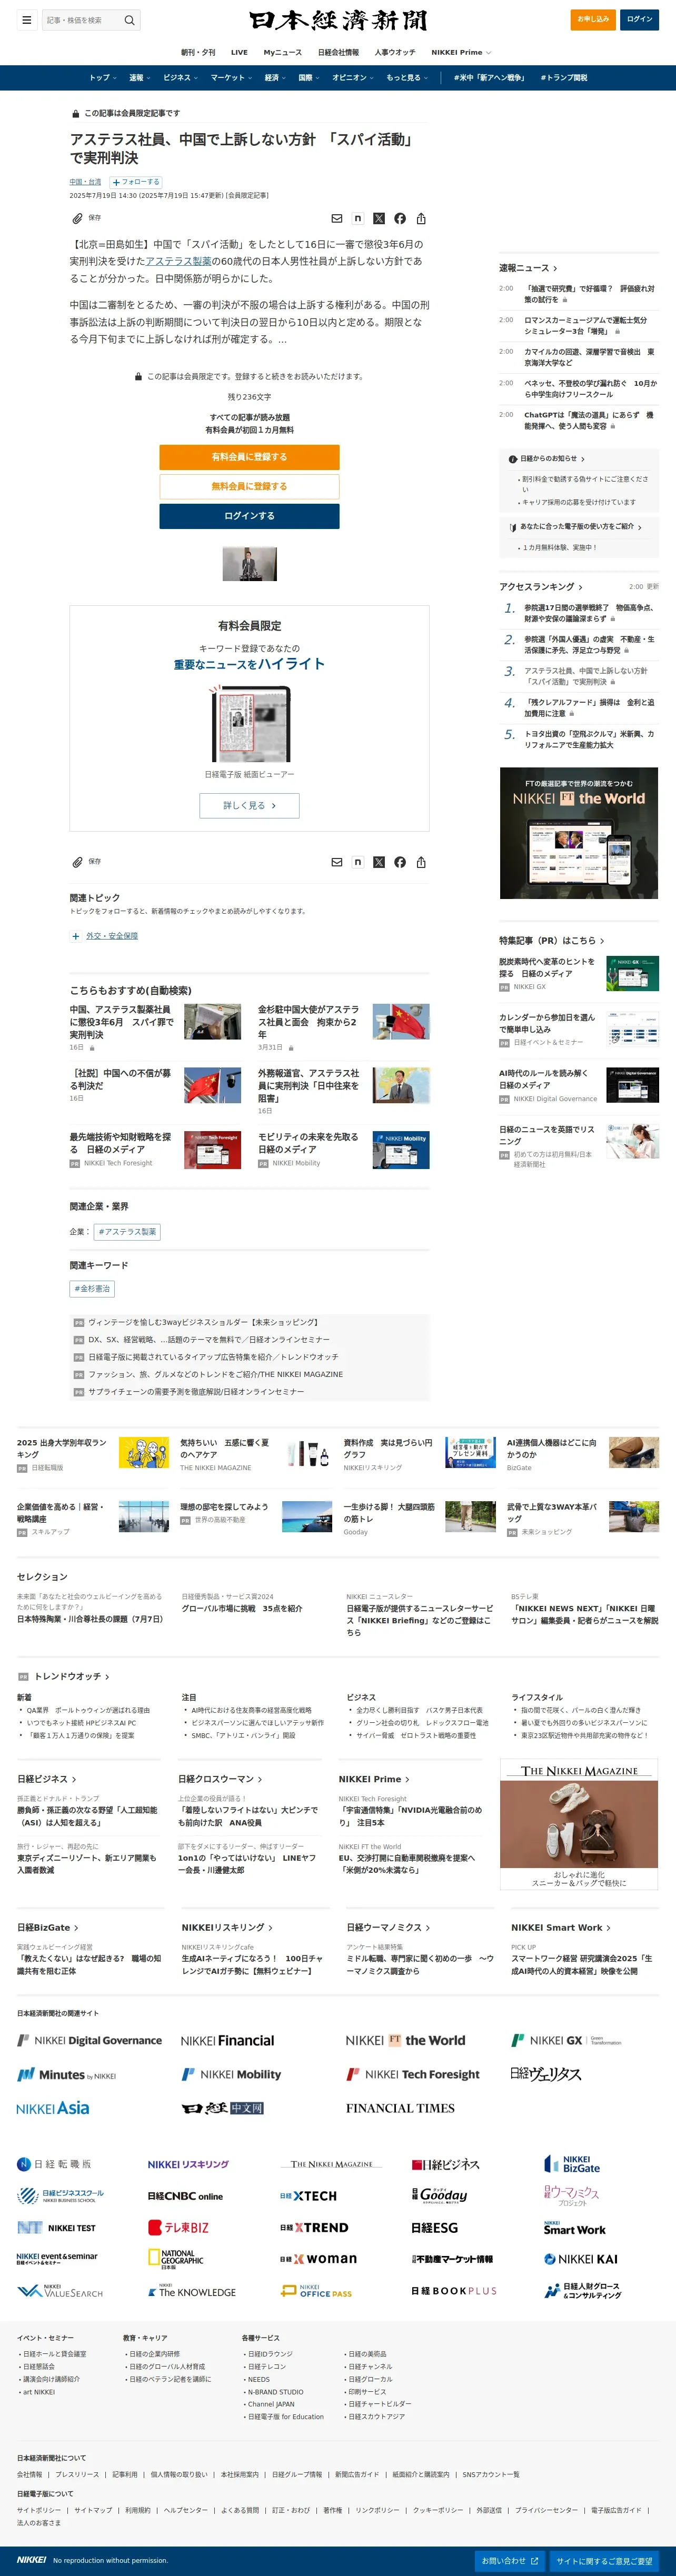The width and height of the screenshot is (676, 2576).
Task: Click the Facebook icon above 関連トピック
Action: 400,862
